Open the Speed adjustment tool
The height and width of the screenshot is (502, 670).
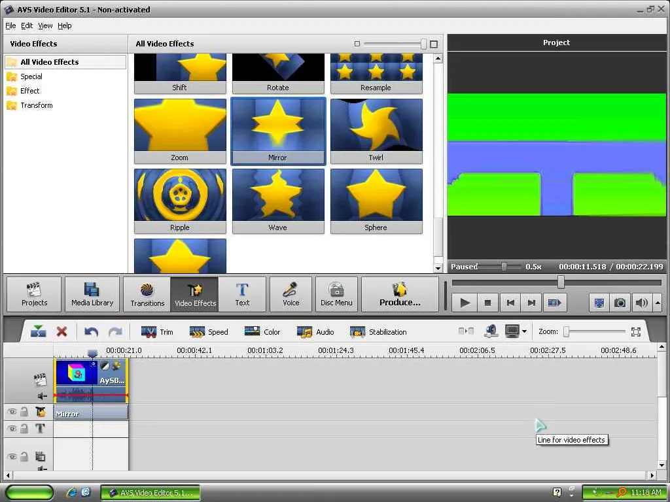click(x=209, y=331)
